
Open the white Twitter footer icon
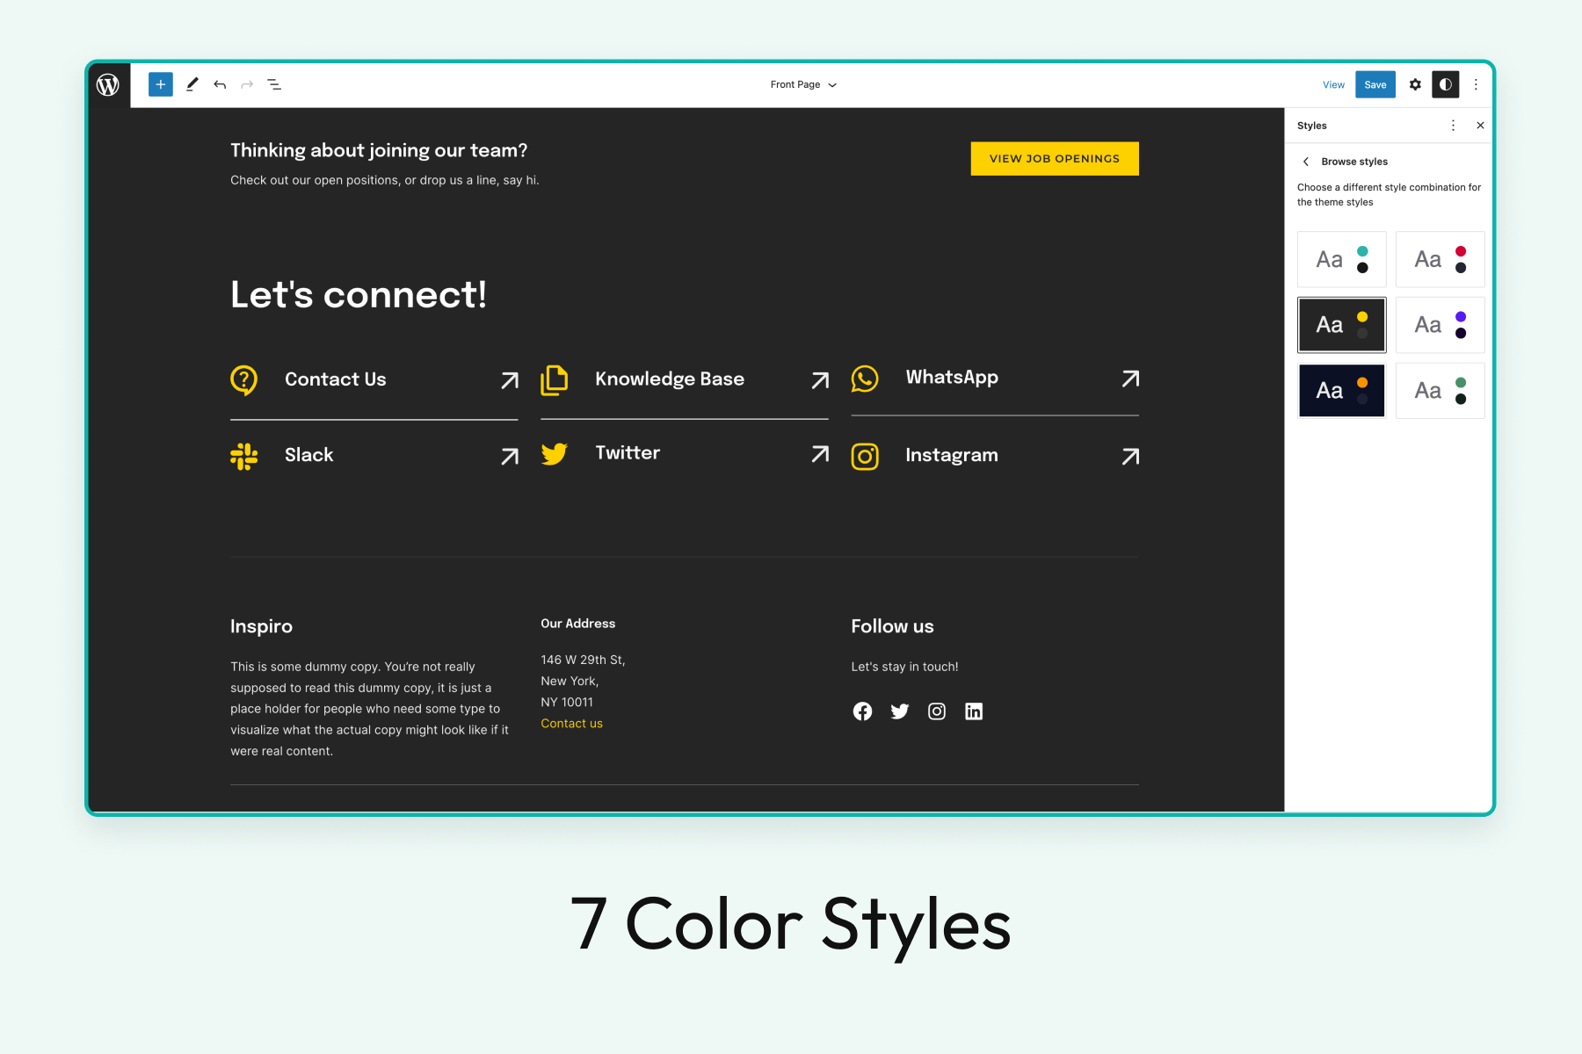(x=899, y=711)
